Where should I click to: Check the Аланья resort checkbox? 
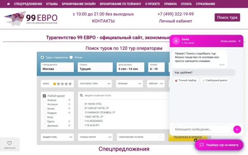coord(44,100)
